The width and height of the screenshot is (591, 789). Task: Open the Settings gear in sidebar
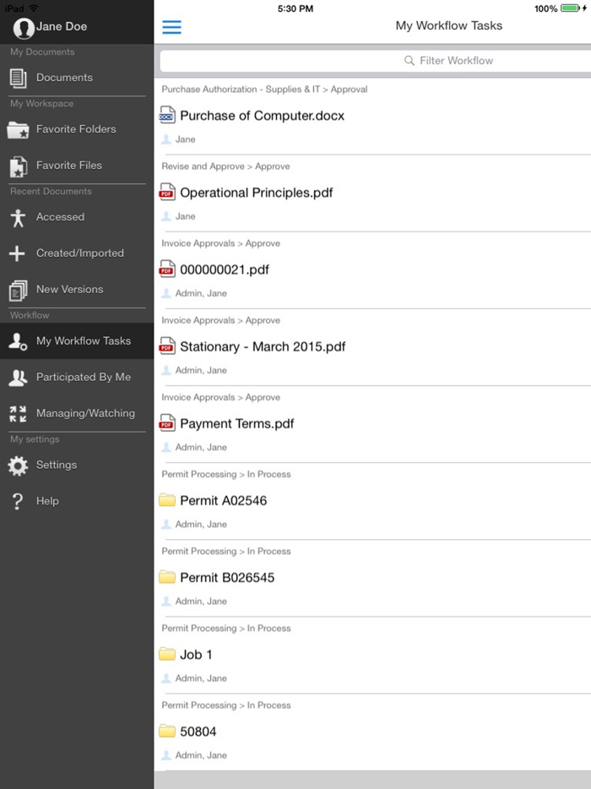18,465
